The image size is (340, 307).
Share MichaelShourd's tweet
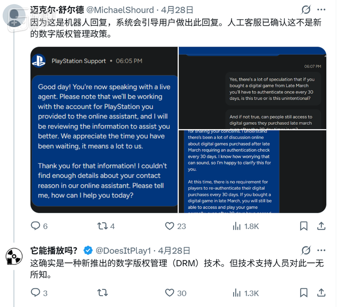click(321, 226)
